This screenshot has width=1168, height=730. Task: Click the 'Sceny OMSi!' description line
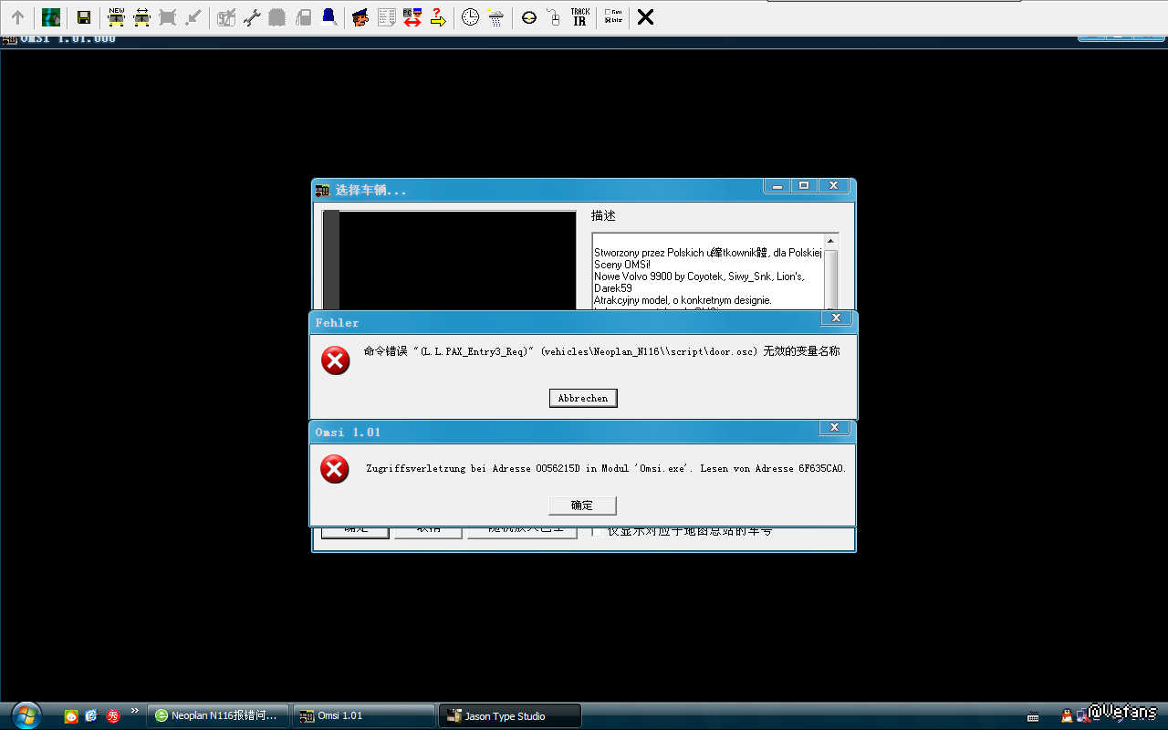pos(622,265)
